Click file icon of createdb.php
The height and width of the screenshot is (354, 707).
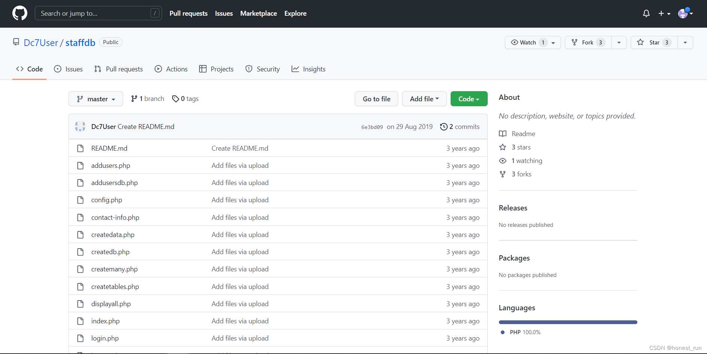pos(80,252)
